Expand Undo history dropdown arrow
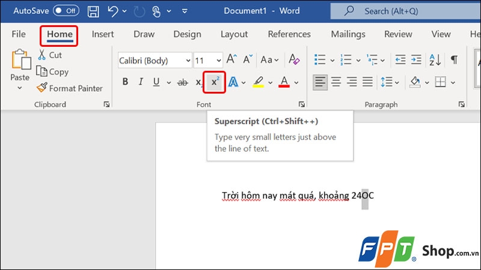This screenshot has height=270, width=481. tap(124, 11)
